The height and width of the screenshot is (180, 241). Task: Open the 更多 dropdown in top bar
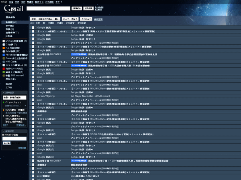tap(59, 2)
